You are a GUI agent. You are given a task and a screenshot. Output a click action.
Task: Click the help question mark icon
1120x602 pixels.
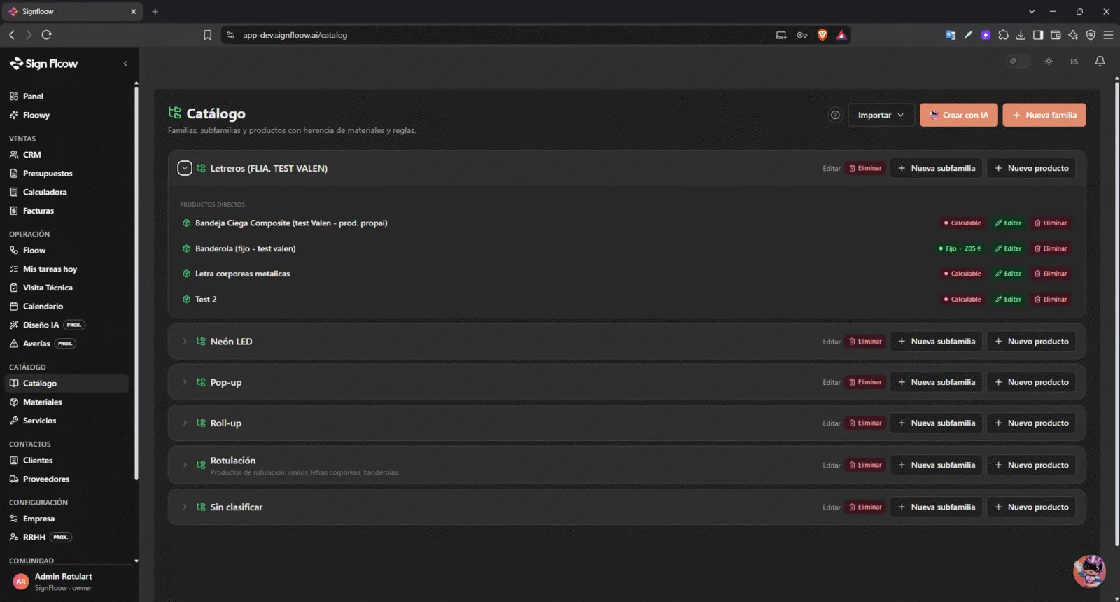(835, 115)
